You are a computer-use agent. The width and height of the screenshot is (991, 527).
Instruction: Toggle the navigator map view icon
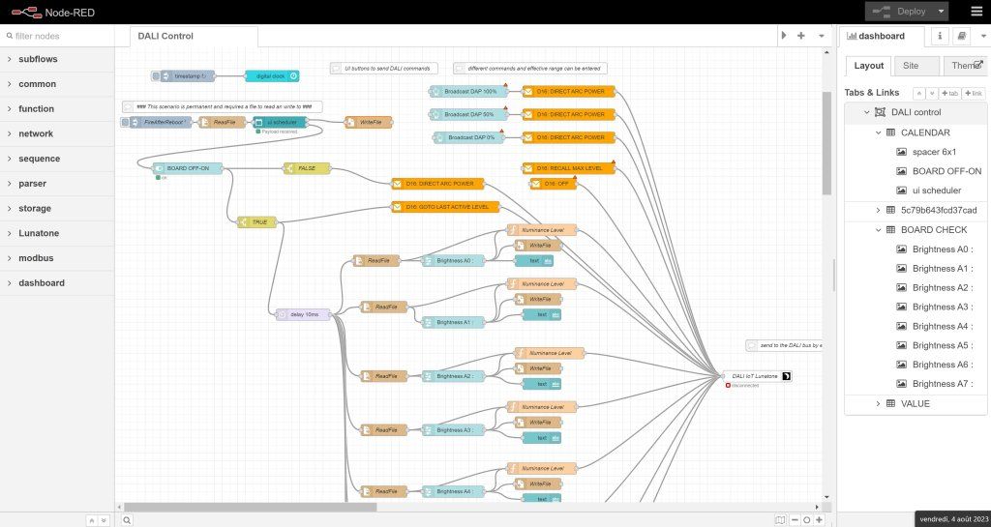pos(780,519)
